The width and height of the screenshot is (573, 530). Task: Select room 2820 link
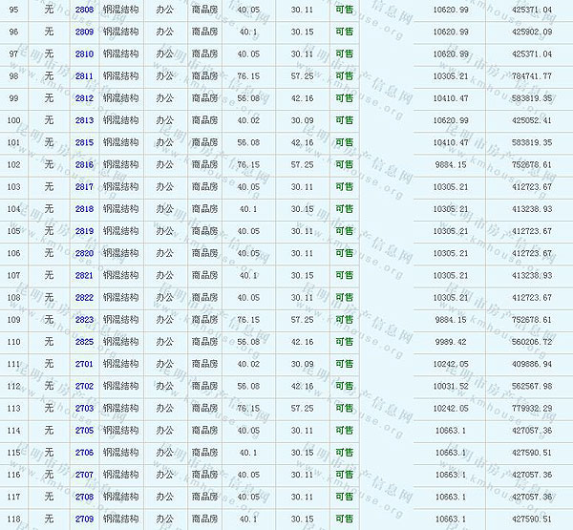(x=84, y=253)
